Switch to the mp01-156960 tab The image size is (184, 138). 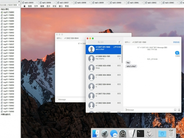[x=117, y=2]
